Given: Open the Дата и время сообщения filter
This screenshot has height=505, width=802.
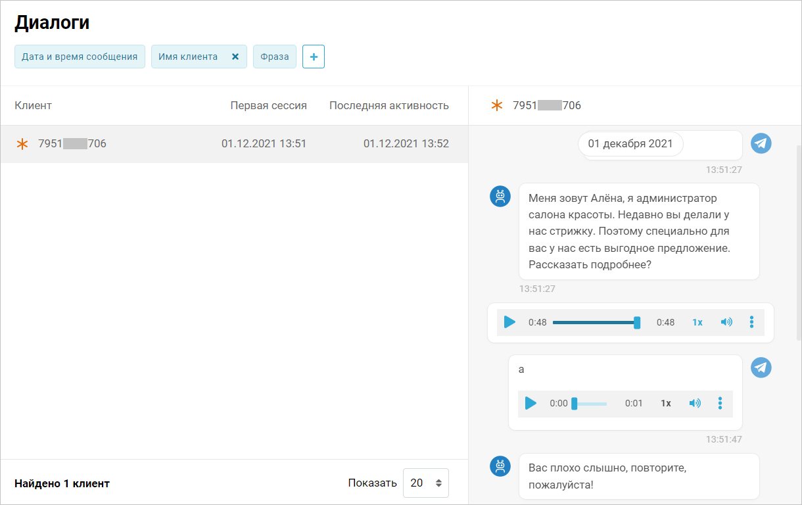Looking at the screenshot, I should (x=80, y=57).
